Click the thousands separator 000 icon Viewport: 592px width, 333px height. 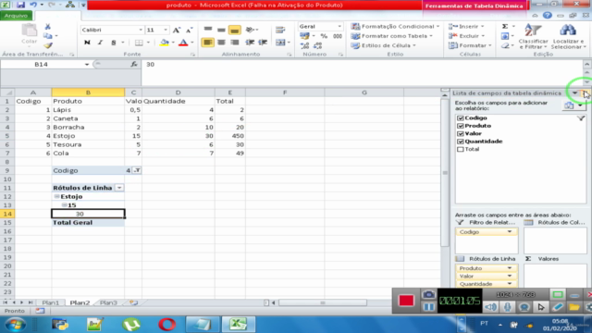click(x=337, y=36)
